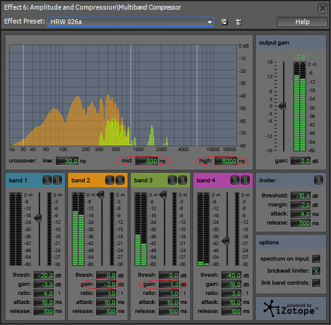
Task: Open the Effect Preset dropdown arrow
Action: [209, 22]
